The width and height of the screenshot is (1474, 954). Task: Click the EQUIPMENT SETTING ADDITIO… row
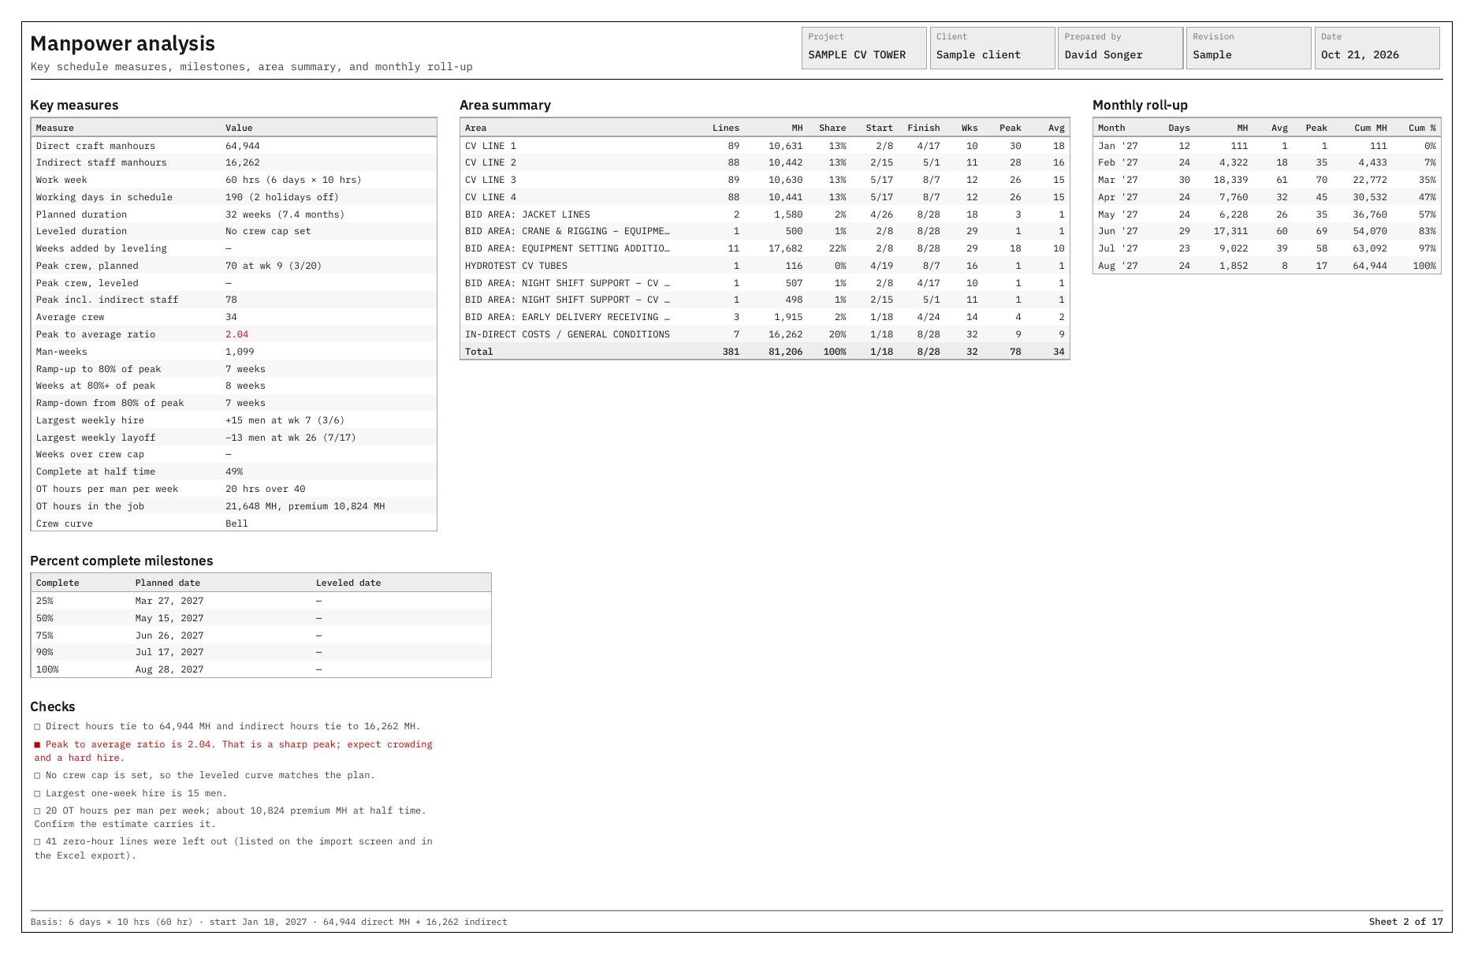click(x=765, y=248)
